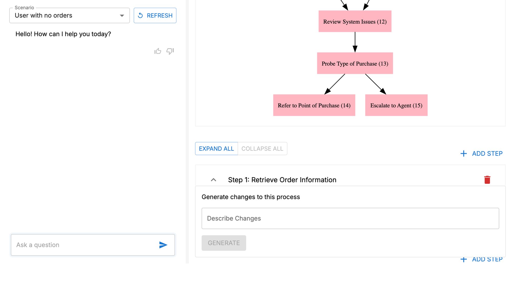Click the thumbs up feedback icon

tap(158, 51)
